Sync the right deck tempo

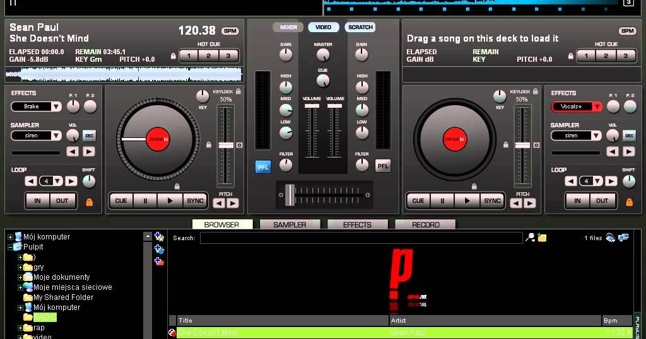click(x=492, y=201)
